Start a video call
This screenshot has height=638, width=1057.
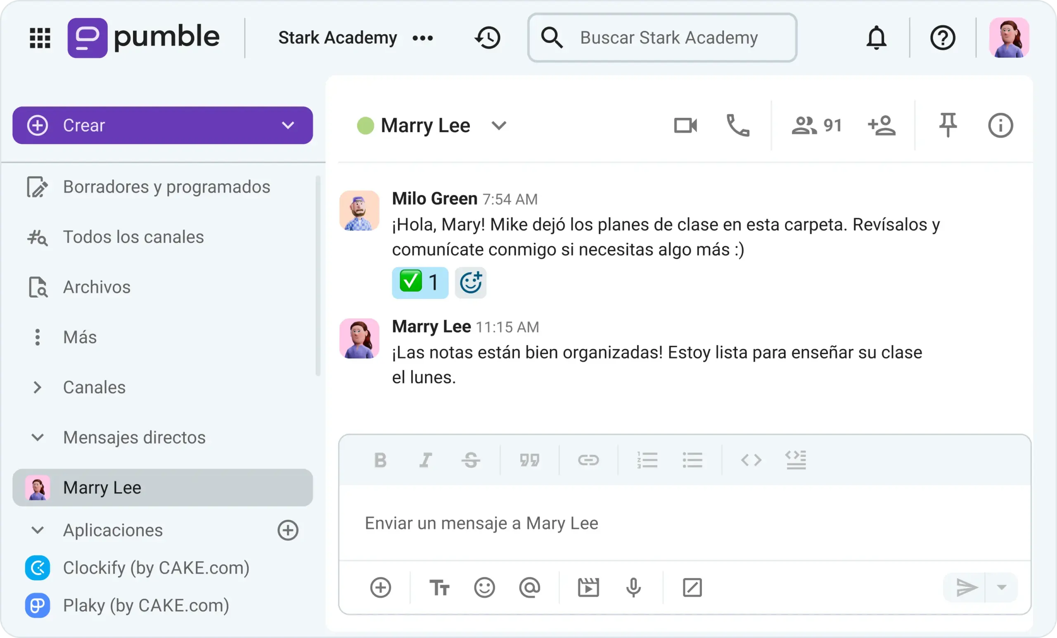tap(685, 125)
